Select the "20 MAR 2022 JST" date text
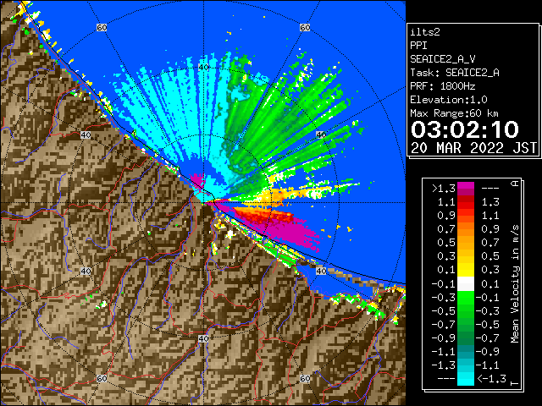Screen dimensions: 542x406 tap(473, 148)
